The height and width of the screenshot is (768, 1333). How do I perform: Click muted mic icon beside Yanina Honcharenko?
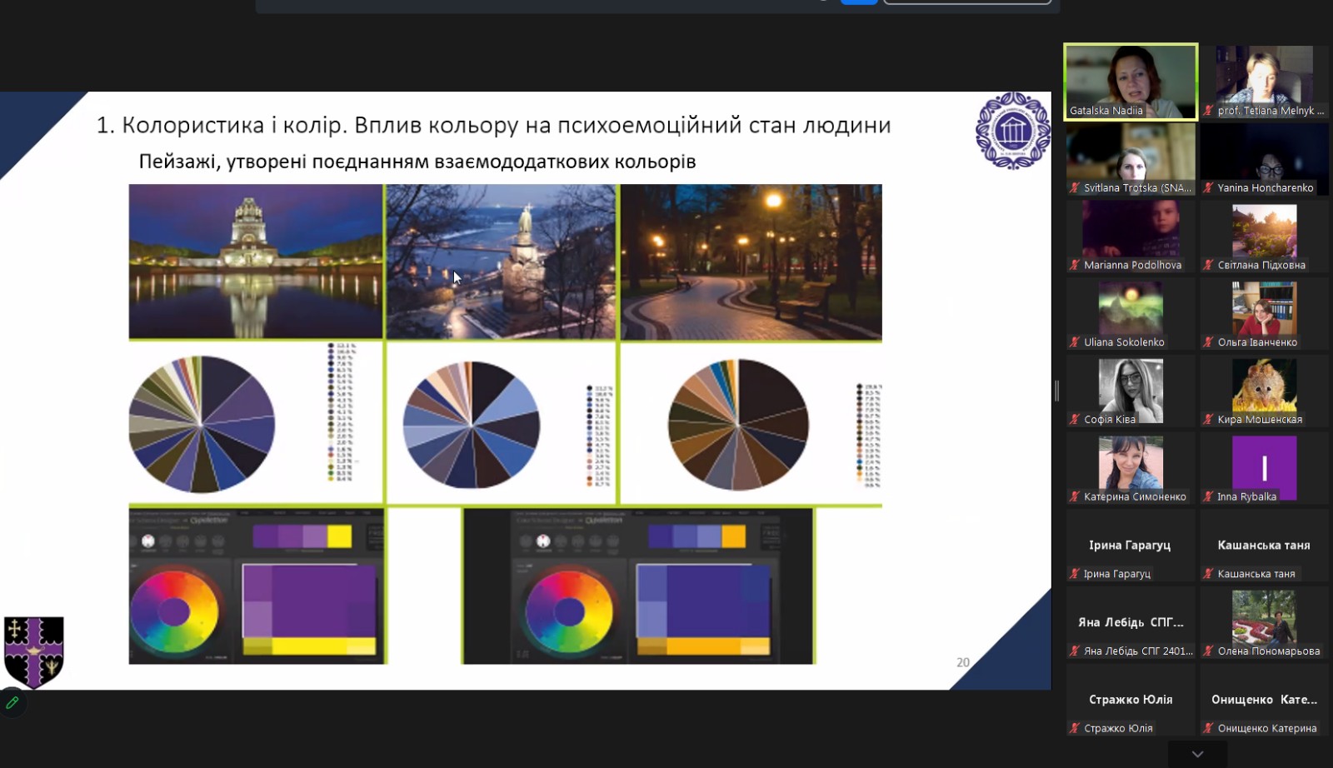tap(1208, 188)
